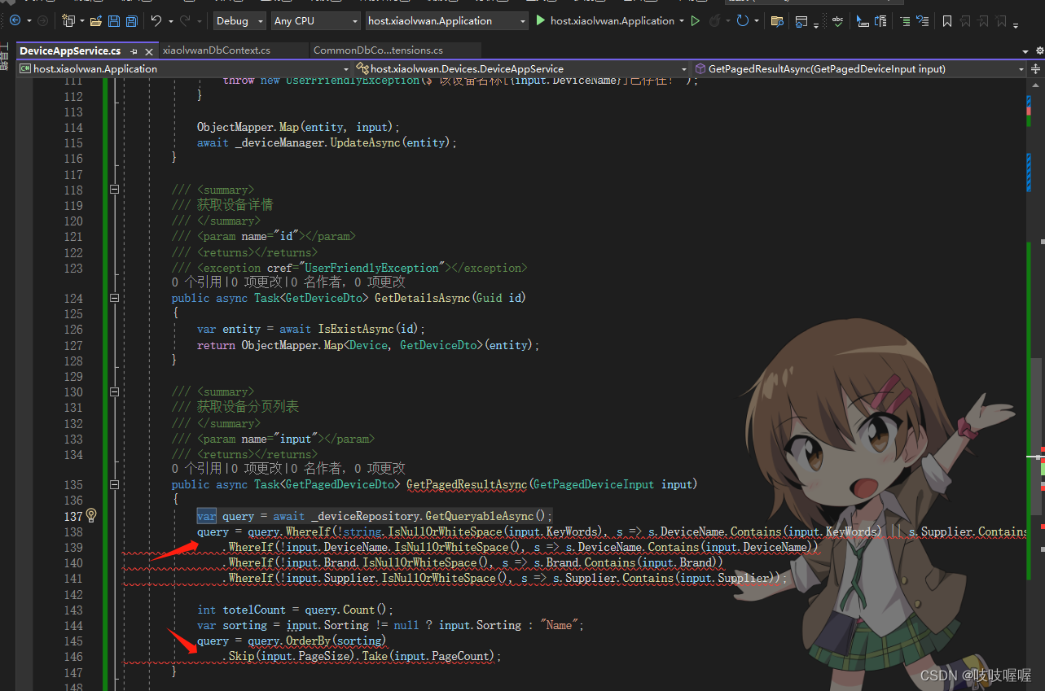Open the lightbulb quick actions at line 137
This screenshot has height=691, width=1045.
[91, 515]
